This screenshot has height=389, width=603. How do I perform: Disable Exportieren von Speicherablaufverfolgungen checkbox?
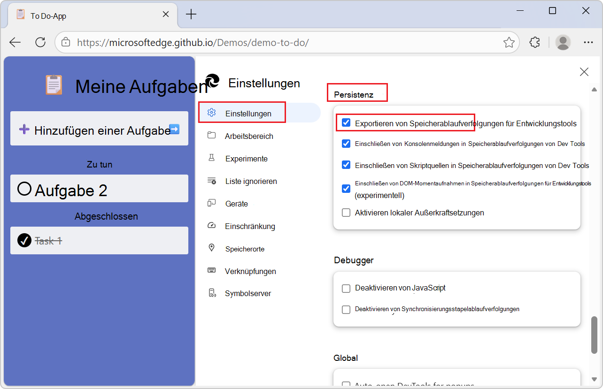[346, 123]
